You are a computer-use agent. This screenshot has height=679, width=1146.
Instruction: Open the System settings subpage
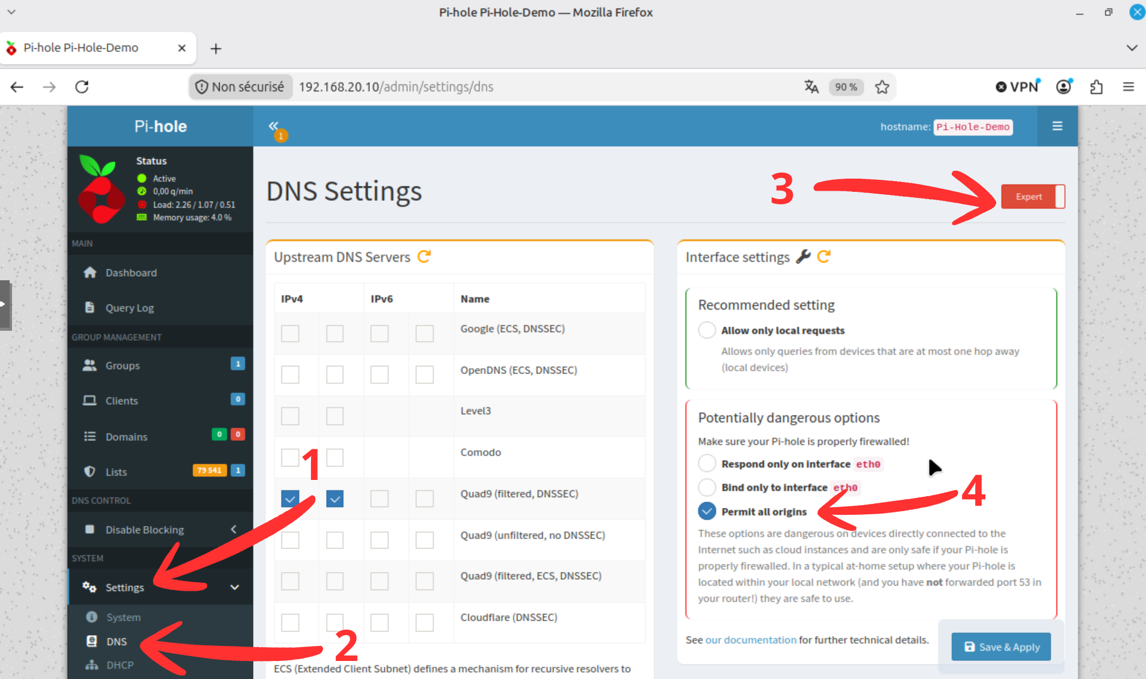(x=123, y=617)
